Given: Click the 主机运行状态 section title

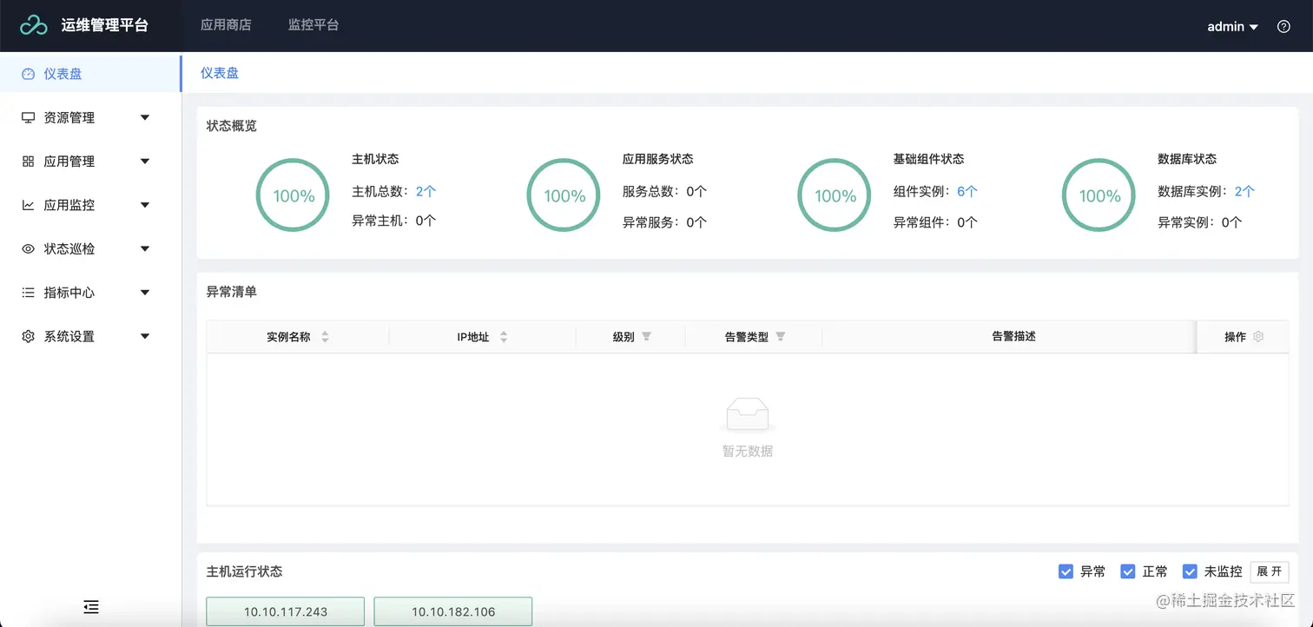Looking at the screenshot, I should tap(244, 571).
